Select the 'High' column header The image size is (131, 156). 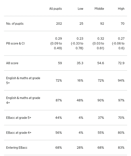(x=121, y=9)
